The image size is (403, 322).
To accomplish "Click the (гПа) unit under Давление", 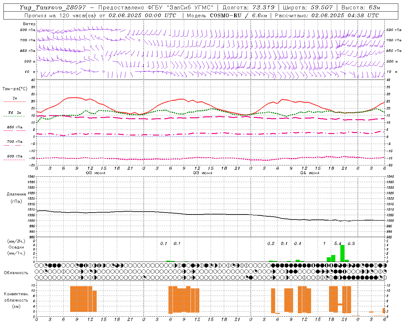I will [x=16, y=201].
